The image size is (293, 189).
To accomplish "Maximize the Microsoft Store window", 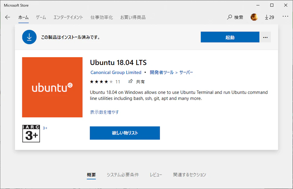I will (x=272, y=5).
